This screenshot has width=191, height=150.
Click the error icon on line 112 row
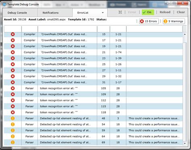[13, 101]
